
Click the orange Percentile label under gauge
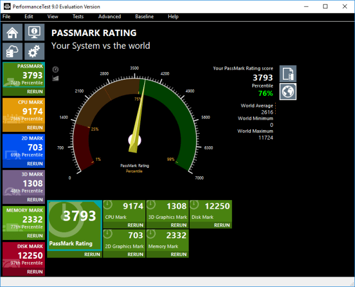click(x=134, y=171)
